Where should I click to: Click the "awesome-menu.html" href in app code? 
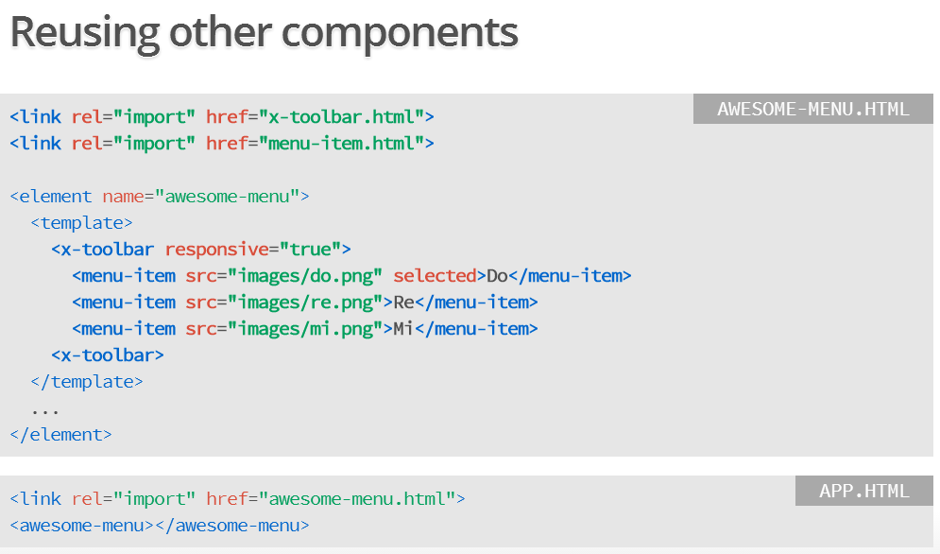[x=357, y=499]
